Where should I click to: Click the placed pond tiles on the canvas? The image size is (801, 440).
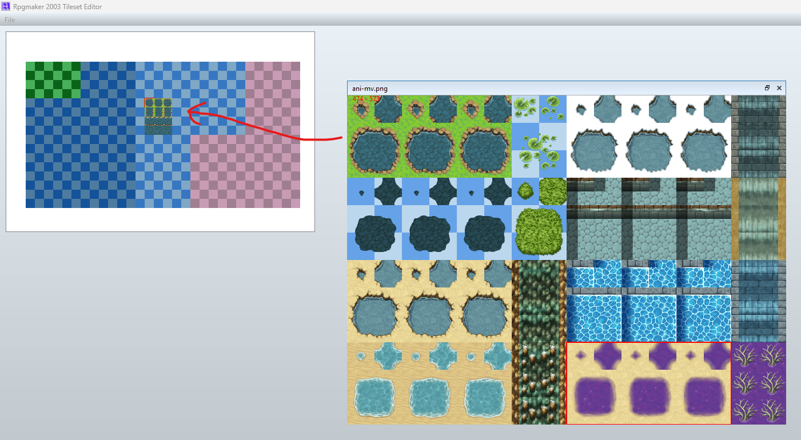point(158,117)
